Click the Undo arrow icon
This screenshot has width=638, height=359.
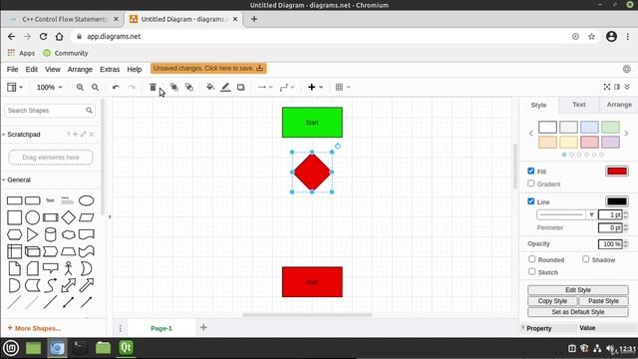click(116, 87)
